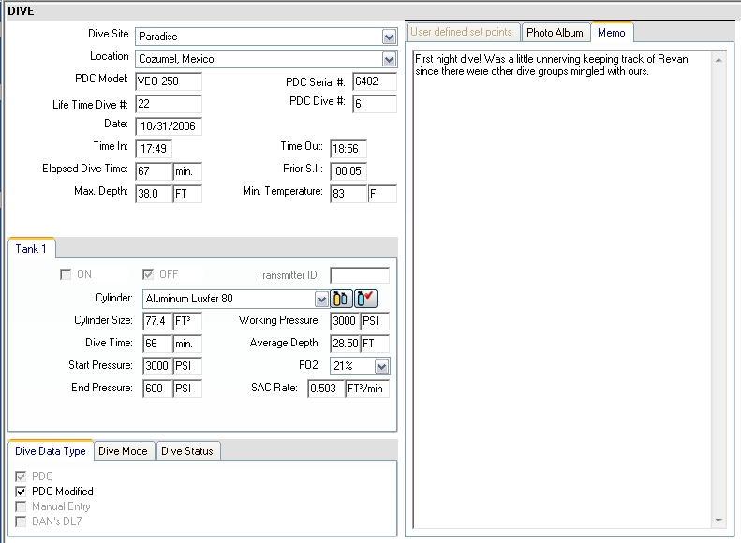This screenshot has width=741, height=543.
Task: Click the Elapsed Dive Time value field
Action: pyautogui.click(x=154, y=171)
